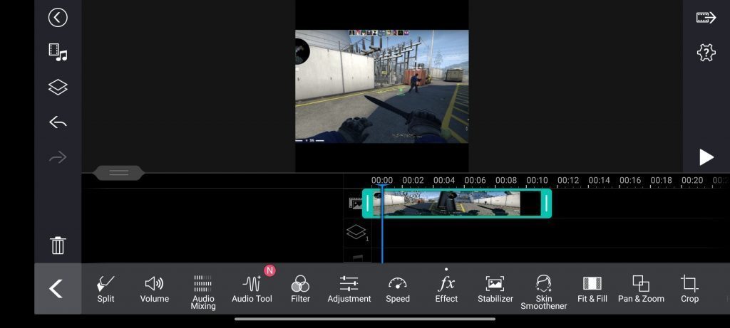Viewport: 730px width, 328px height.
Task: Open Skin Smoothener tool
Action: point(543,291)
